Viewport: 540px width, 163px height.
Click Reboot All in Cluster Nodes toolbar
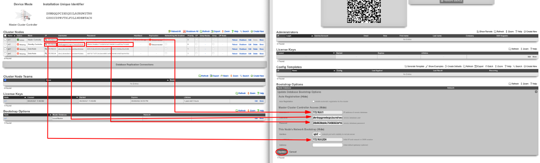175,31
